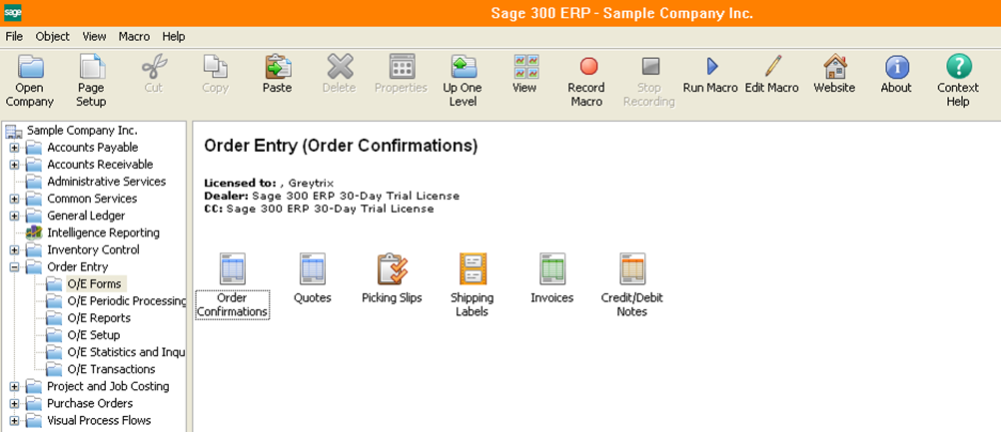This screenshot has width=1001, height=432.
Task: Open the Website house icon
Action: click(x=834, y=66)
